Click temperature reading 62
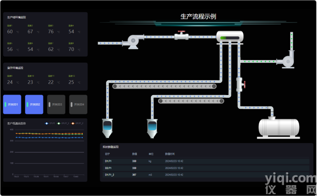The width and height of the screenshot is (317, 196). (x=51, y=49)
